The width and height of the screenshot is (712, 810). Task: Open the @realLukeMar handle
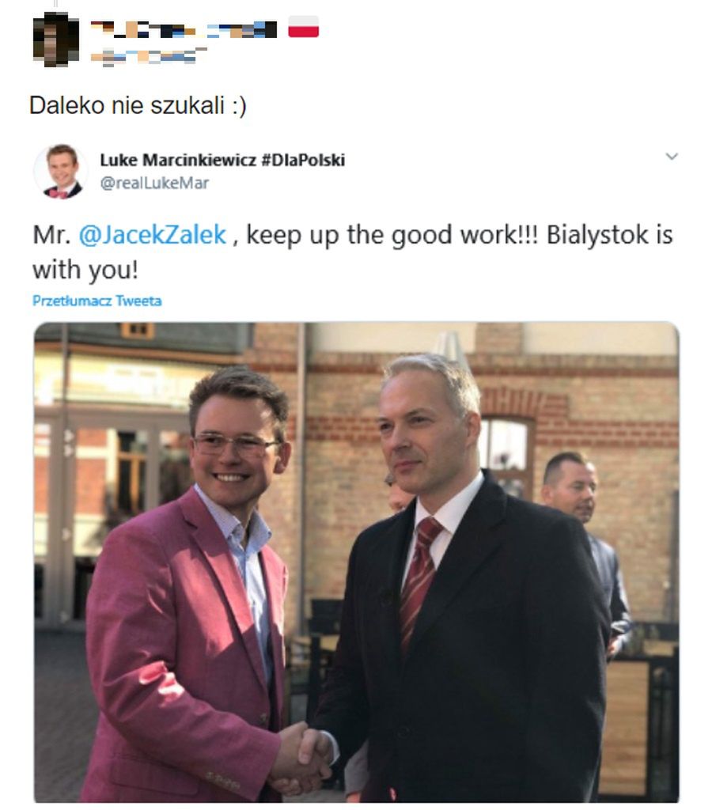tap(154, 184)
